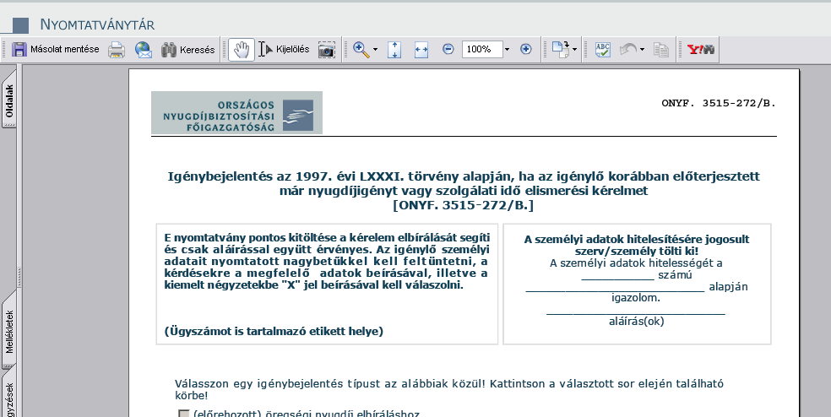831x417 pixels.
Task: Click the undo arrow icon
Action: pyautogui.click(x=628, y=50)
